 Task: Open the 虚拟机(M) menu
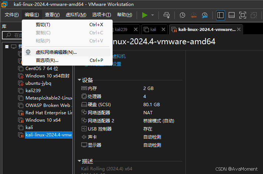click(x=76, y=15)
